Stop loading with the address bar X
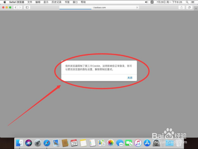 click(137, 8)
